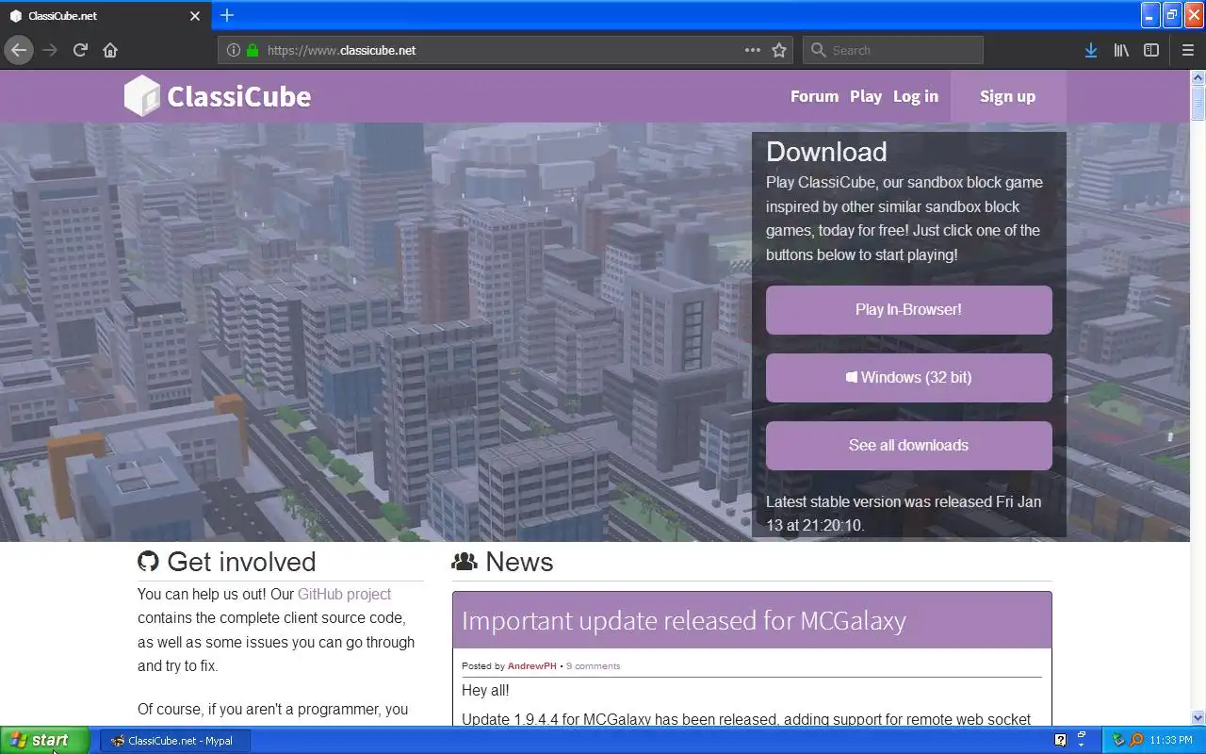Click the scrollbar down arrow
This screenshot has height=754, width=1206.
[x=1198, y=717]
